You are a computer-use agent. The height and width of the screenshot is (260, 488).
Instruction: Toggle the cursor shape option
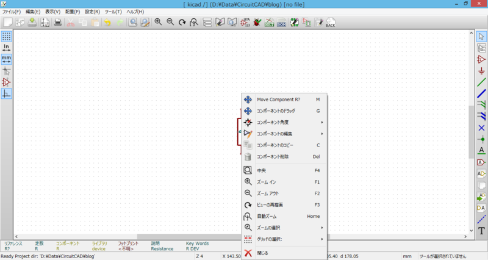(x=6, y=71)
